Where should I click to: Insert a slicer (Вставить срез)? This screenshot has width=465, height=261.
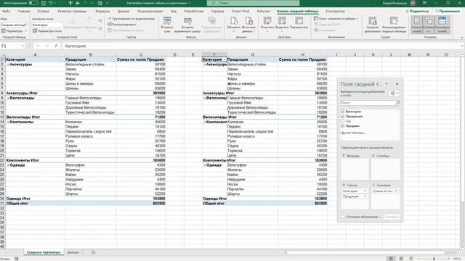(167, 24)
